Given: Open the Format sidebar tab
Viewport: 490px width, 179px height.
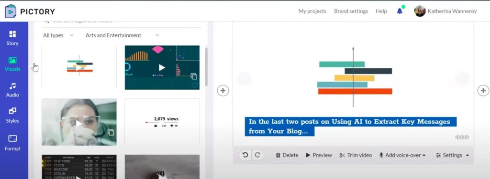Looking at the screenshot, I should pos(12,143).
